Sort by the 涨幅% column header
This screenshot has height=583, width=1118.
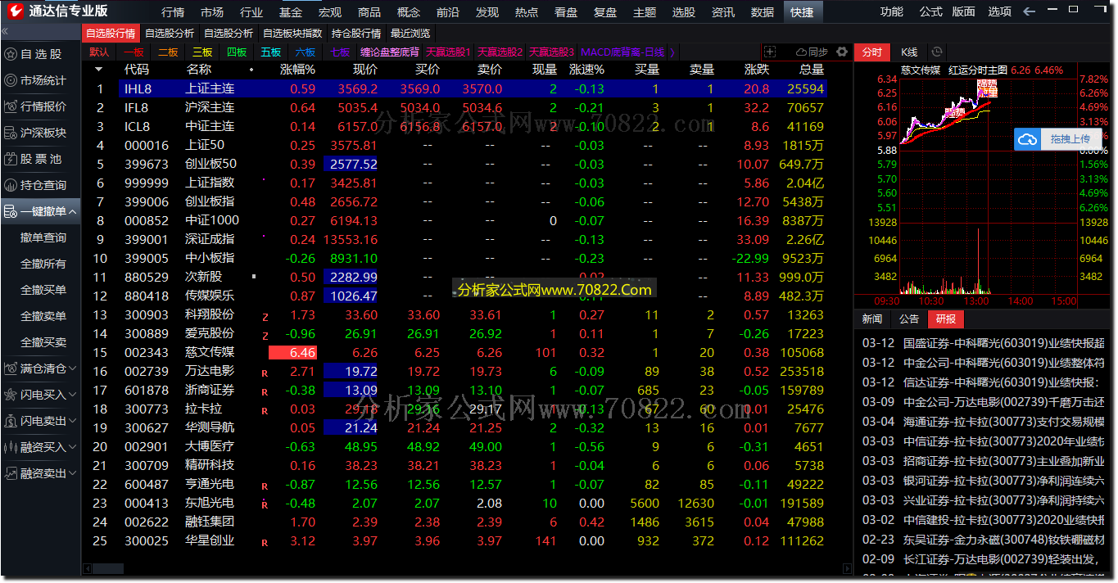[297, 70]
